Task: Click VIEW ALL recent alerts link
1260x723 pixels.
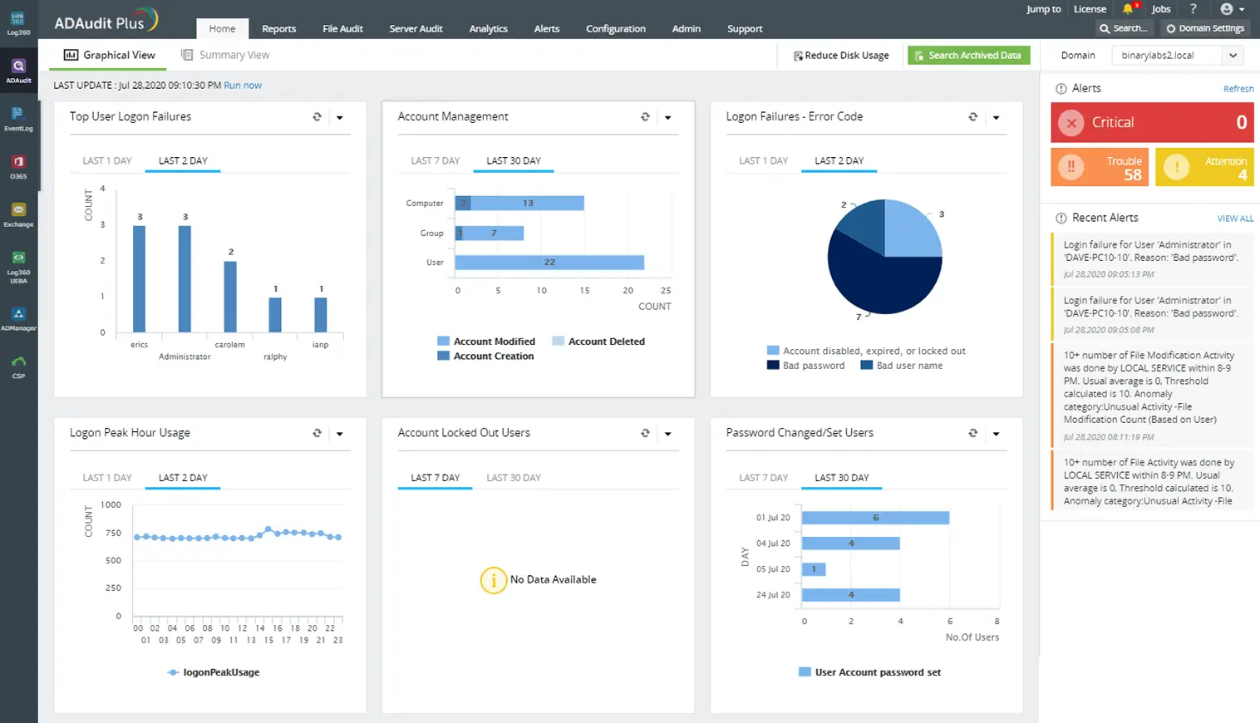Action: coord(1236,219)
